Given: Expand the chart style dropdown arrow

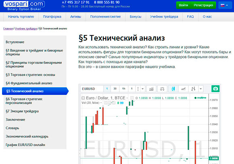Looking at the screenshot, I should pyautogui.click(x=201, y=89).
